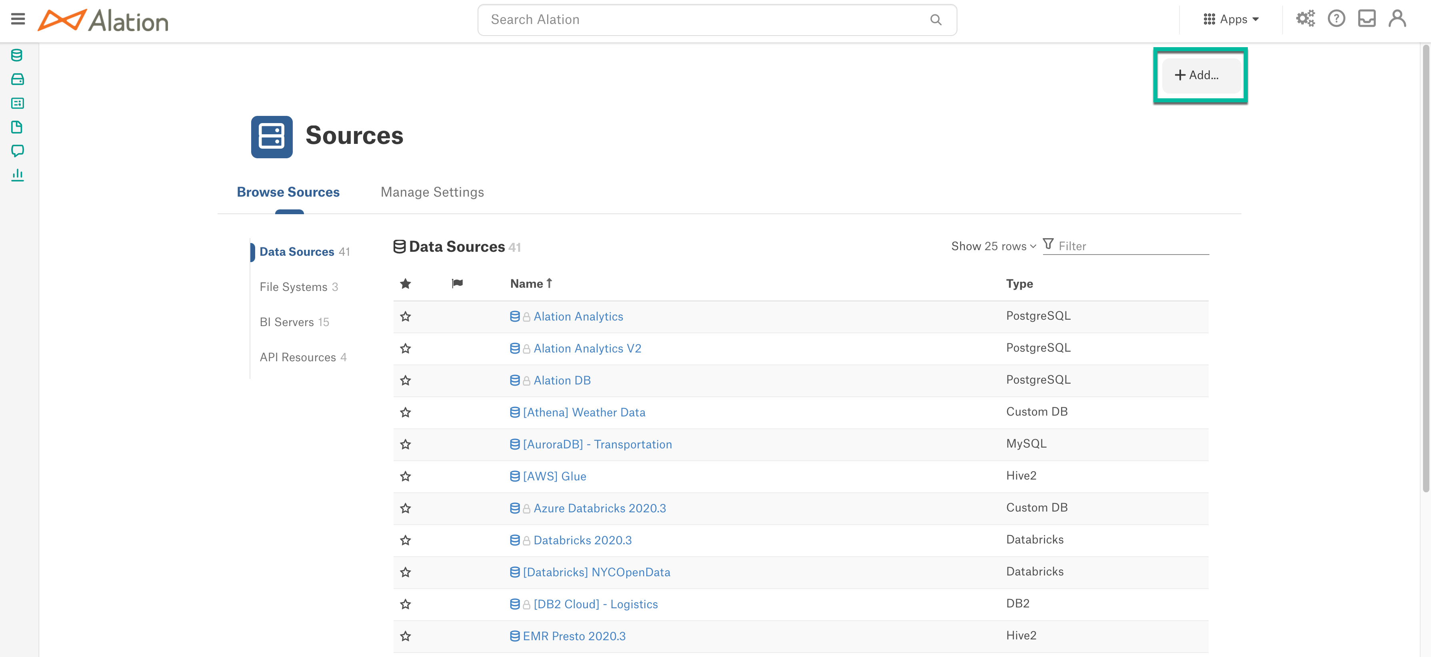Open the Add... menu button
1431x657 pixels.
[1201, 75]
